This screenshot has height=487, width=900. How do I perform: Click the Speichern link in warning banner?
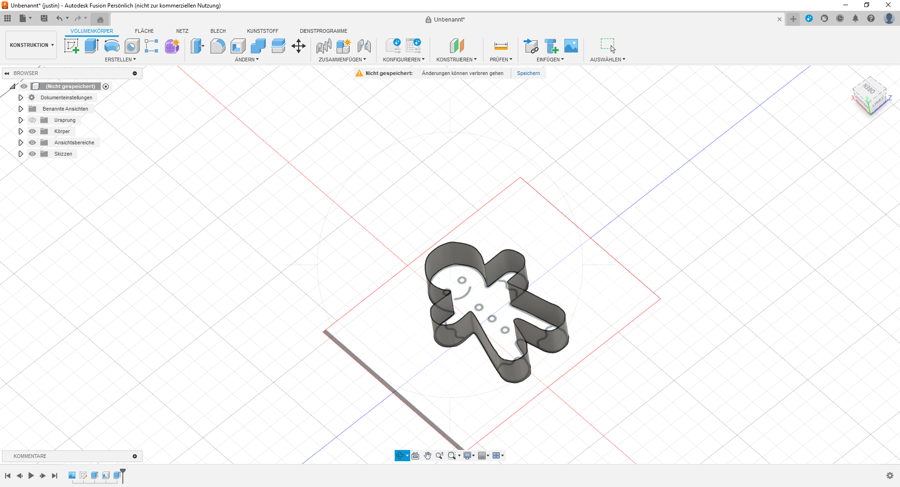pos(528,73)
